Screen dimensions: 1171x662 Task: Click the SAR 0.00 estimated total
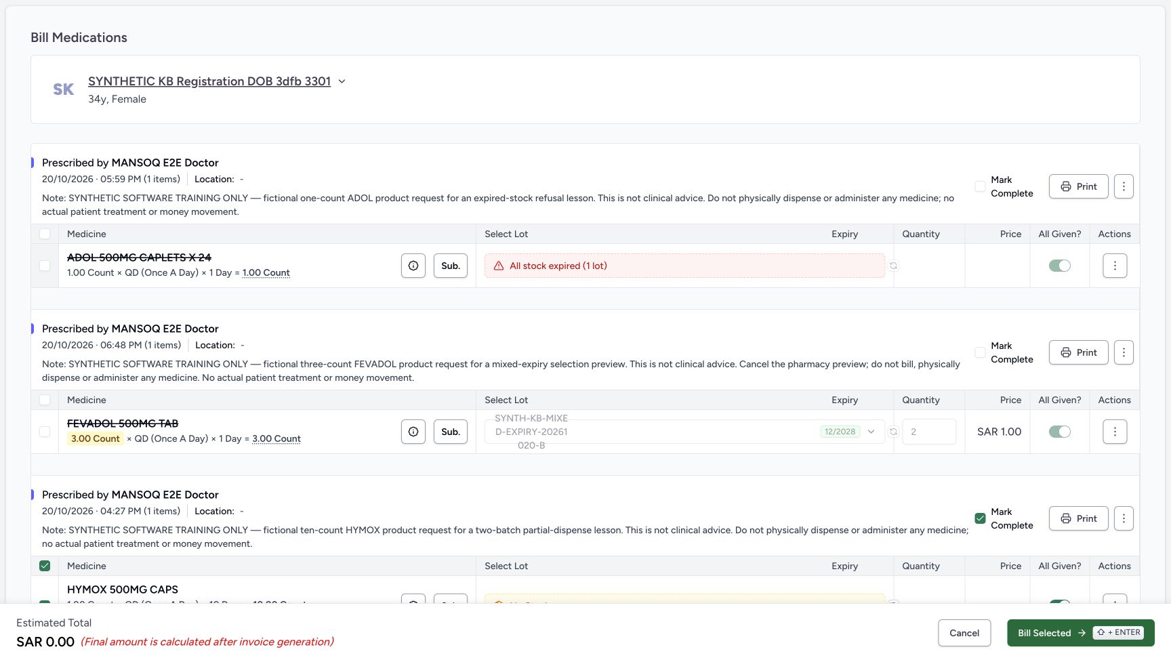tap(45, 642)
